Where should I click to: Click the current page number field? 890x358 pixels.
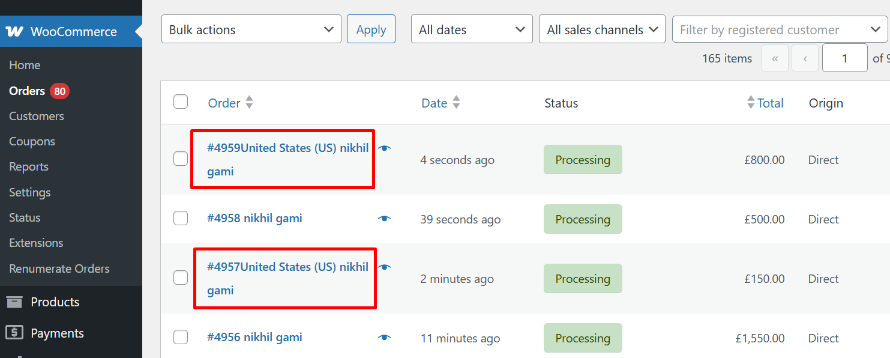[844, 58]
